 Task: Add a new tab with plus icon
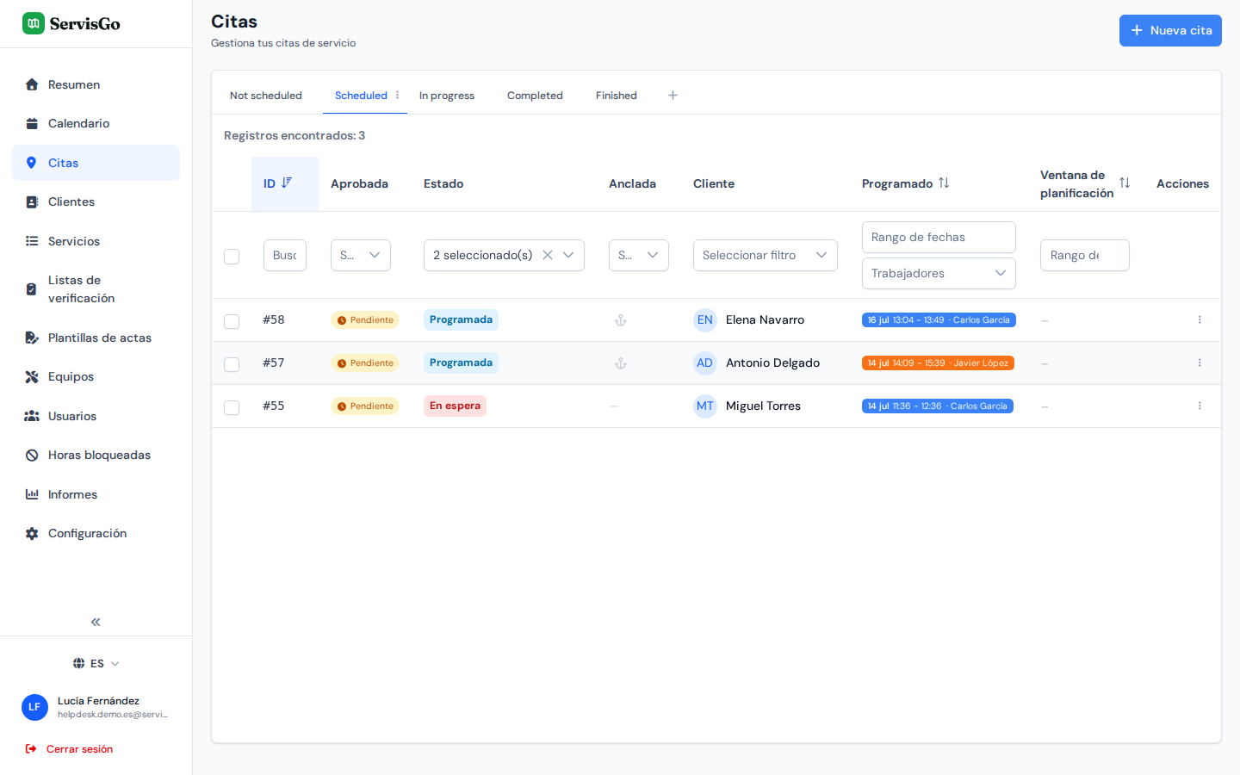click(x=673, y=96)
